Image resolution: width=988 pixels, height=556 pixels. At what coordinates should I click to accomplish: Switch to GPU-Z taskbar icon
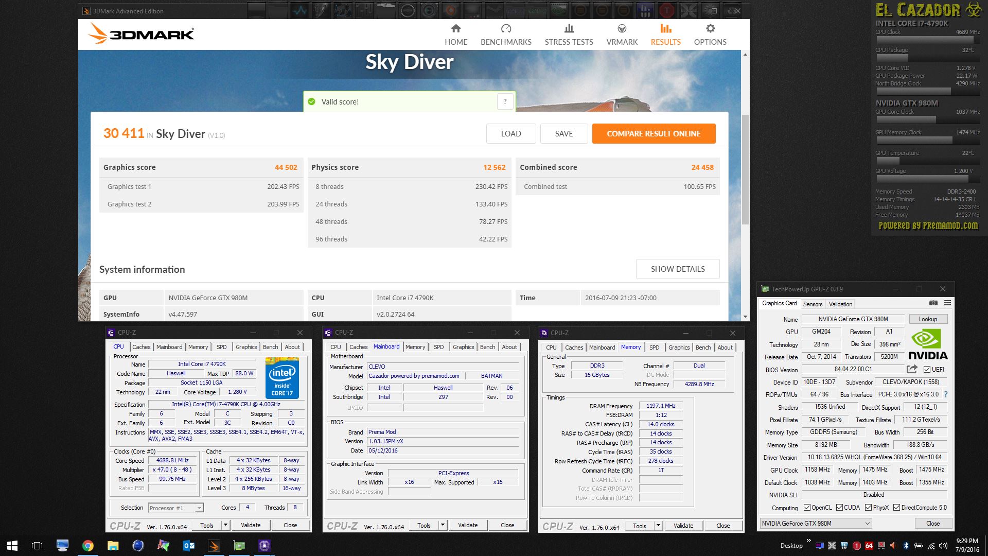click(239, 546)
